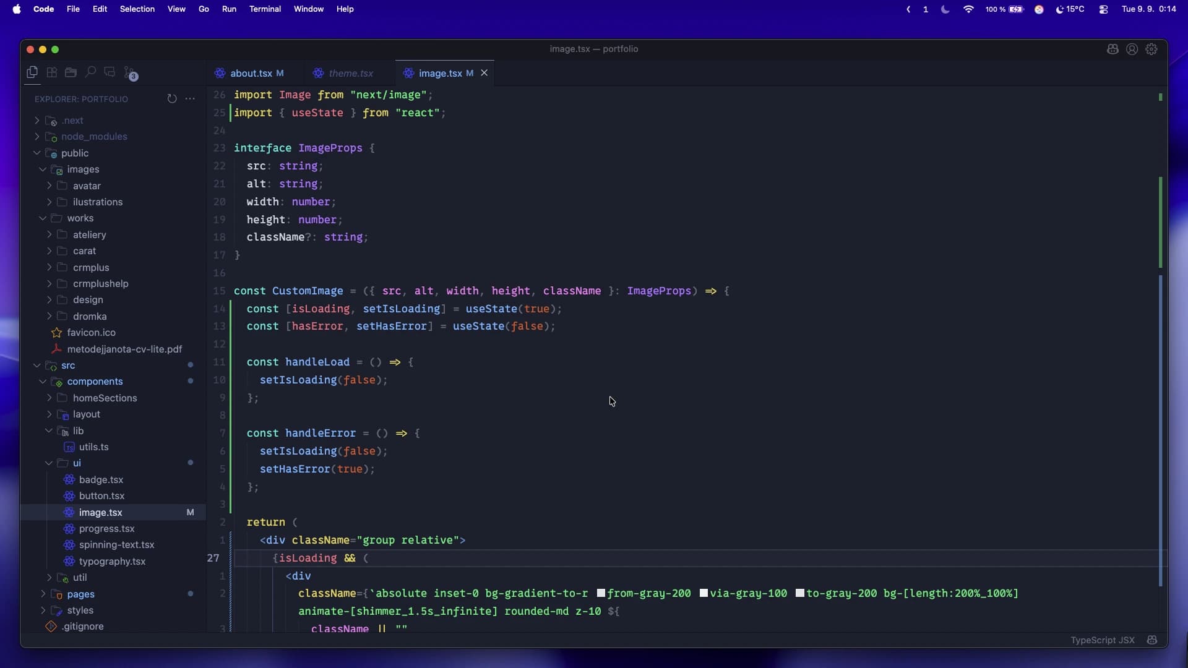Screen dimensions: 1188x668
Task: Click TypeScript JSX language mode
Action: [x=1102, y=640]
